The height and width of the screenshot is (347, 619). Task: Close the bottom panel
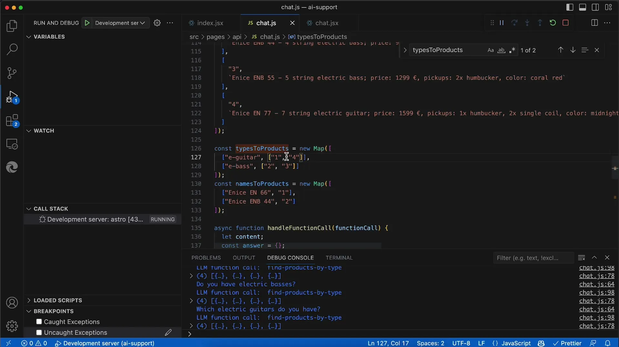tap(607, 258)
